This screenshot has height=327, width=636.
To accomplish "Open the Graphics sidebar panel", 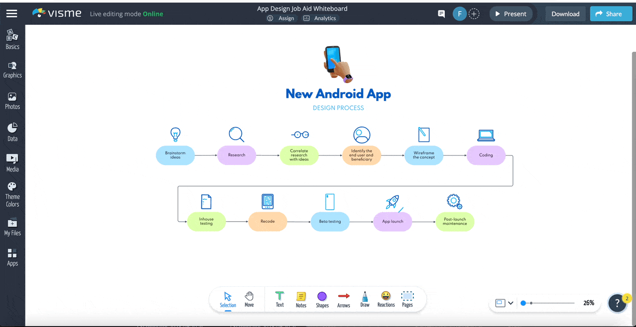I will [12, 69].
